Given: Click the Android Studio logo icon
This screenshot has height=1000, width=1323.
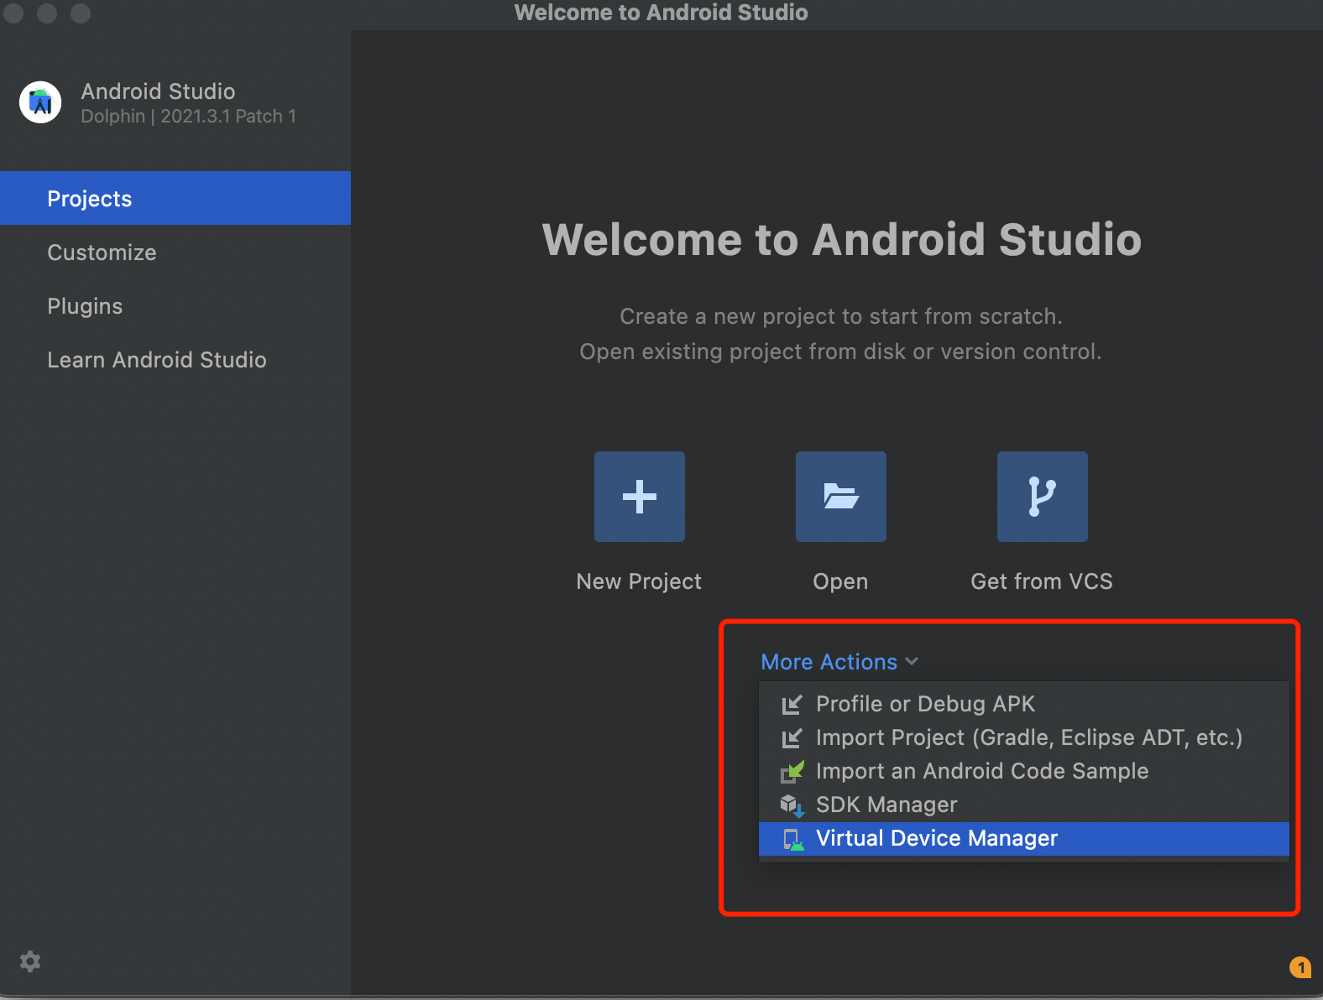Looking at the screenshot, I should [x=40, y=102].
